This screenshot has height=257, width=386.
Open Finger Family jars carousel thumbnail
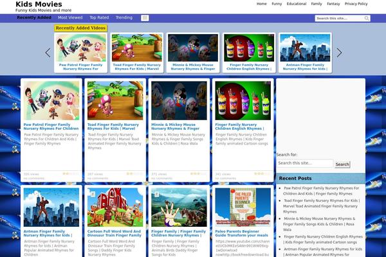point(249,48)
